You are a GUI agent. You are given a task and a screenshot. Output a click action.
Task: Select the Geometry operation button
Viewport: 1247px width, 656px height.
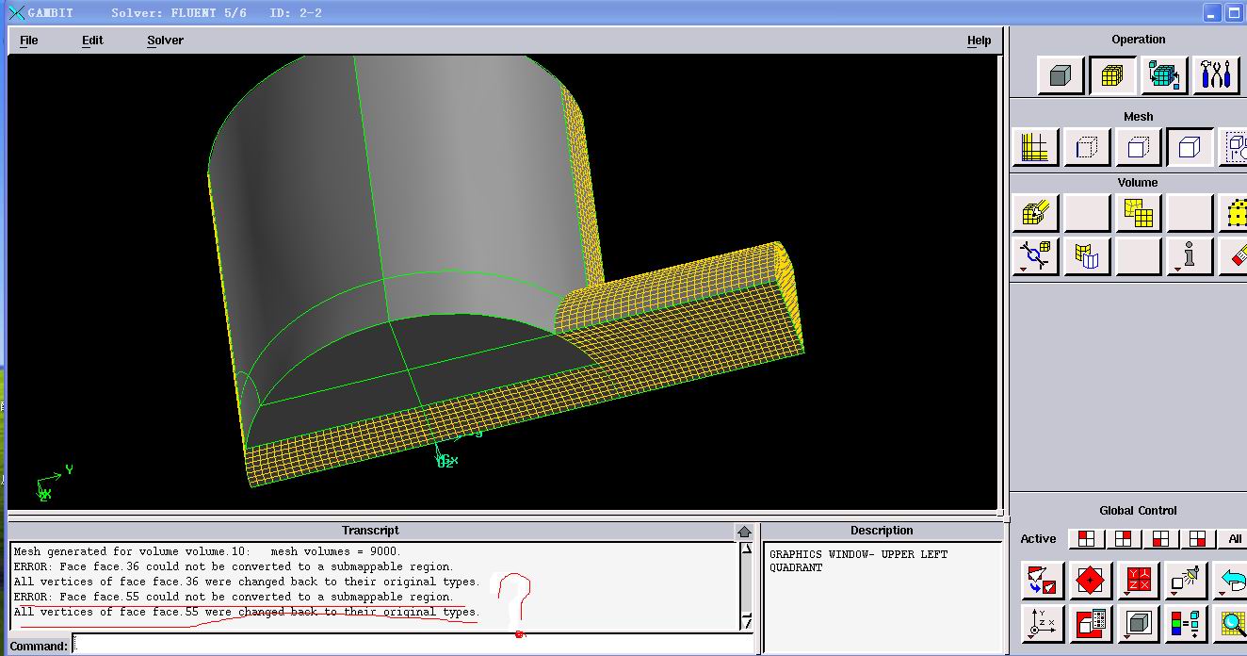point(1061,75)
